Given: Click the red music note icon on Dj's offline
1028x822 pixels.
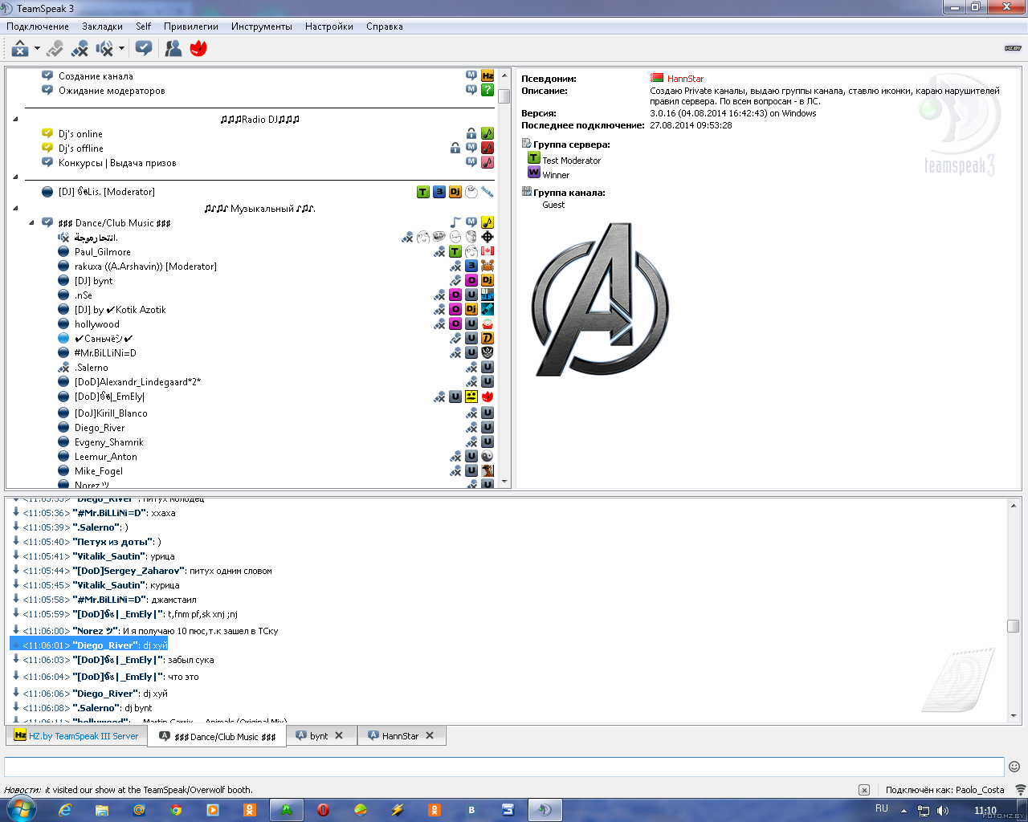Looking at the screenshot, I should [487, 148].
